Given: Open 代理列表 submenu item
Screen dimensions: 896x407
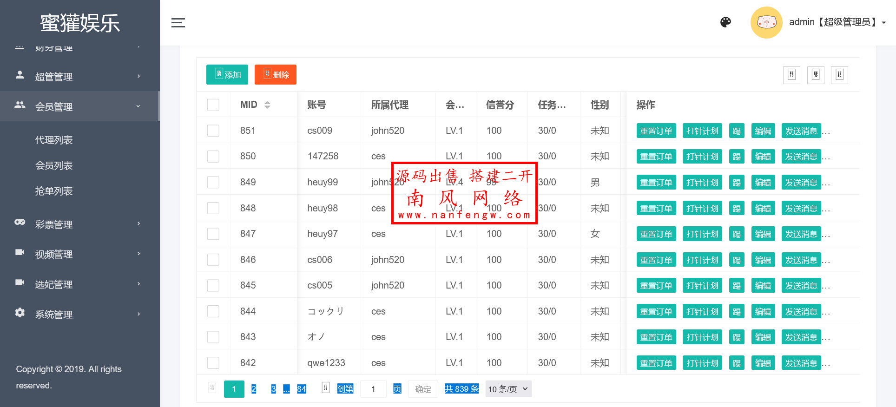Looking at the screenshot, I should 54,140.
